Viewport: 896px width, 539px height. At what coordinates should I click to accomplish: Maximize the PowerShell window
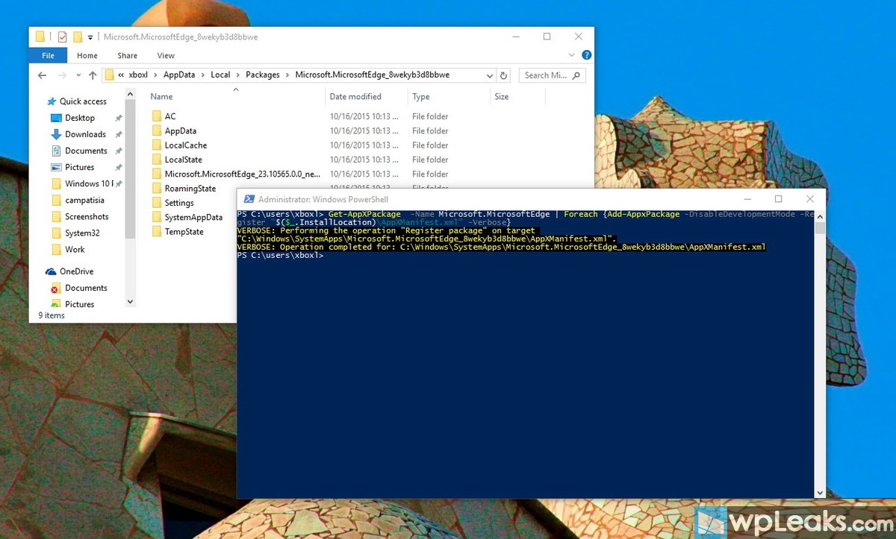pyautogui.click(x=778, y=199)
